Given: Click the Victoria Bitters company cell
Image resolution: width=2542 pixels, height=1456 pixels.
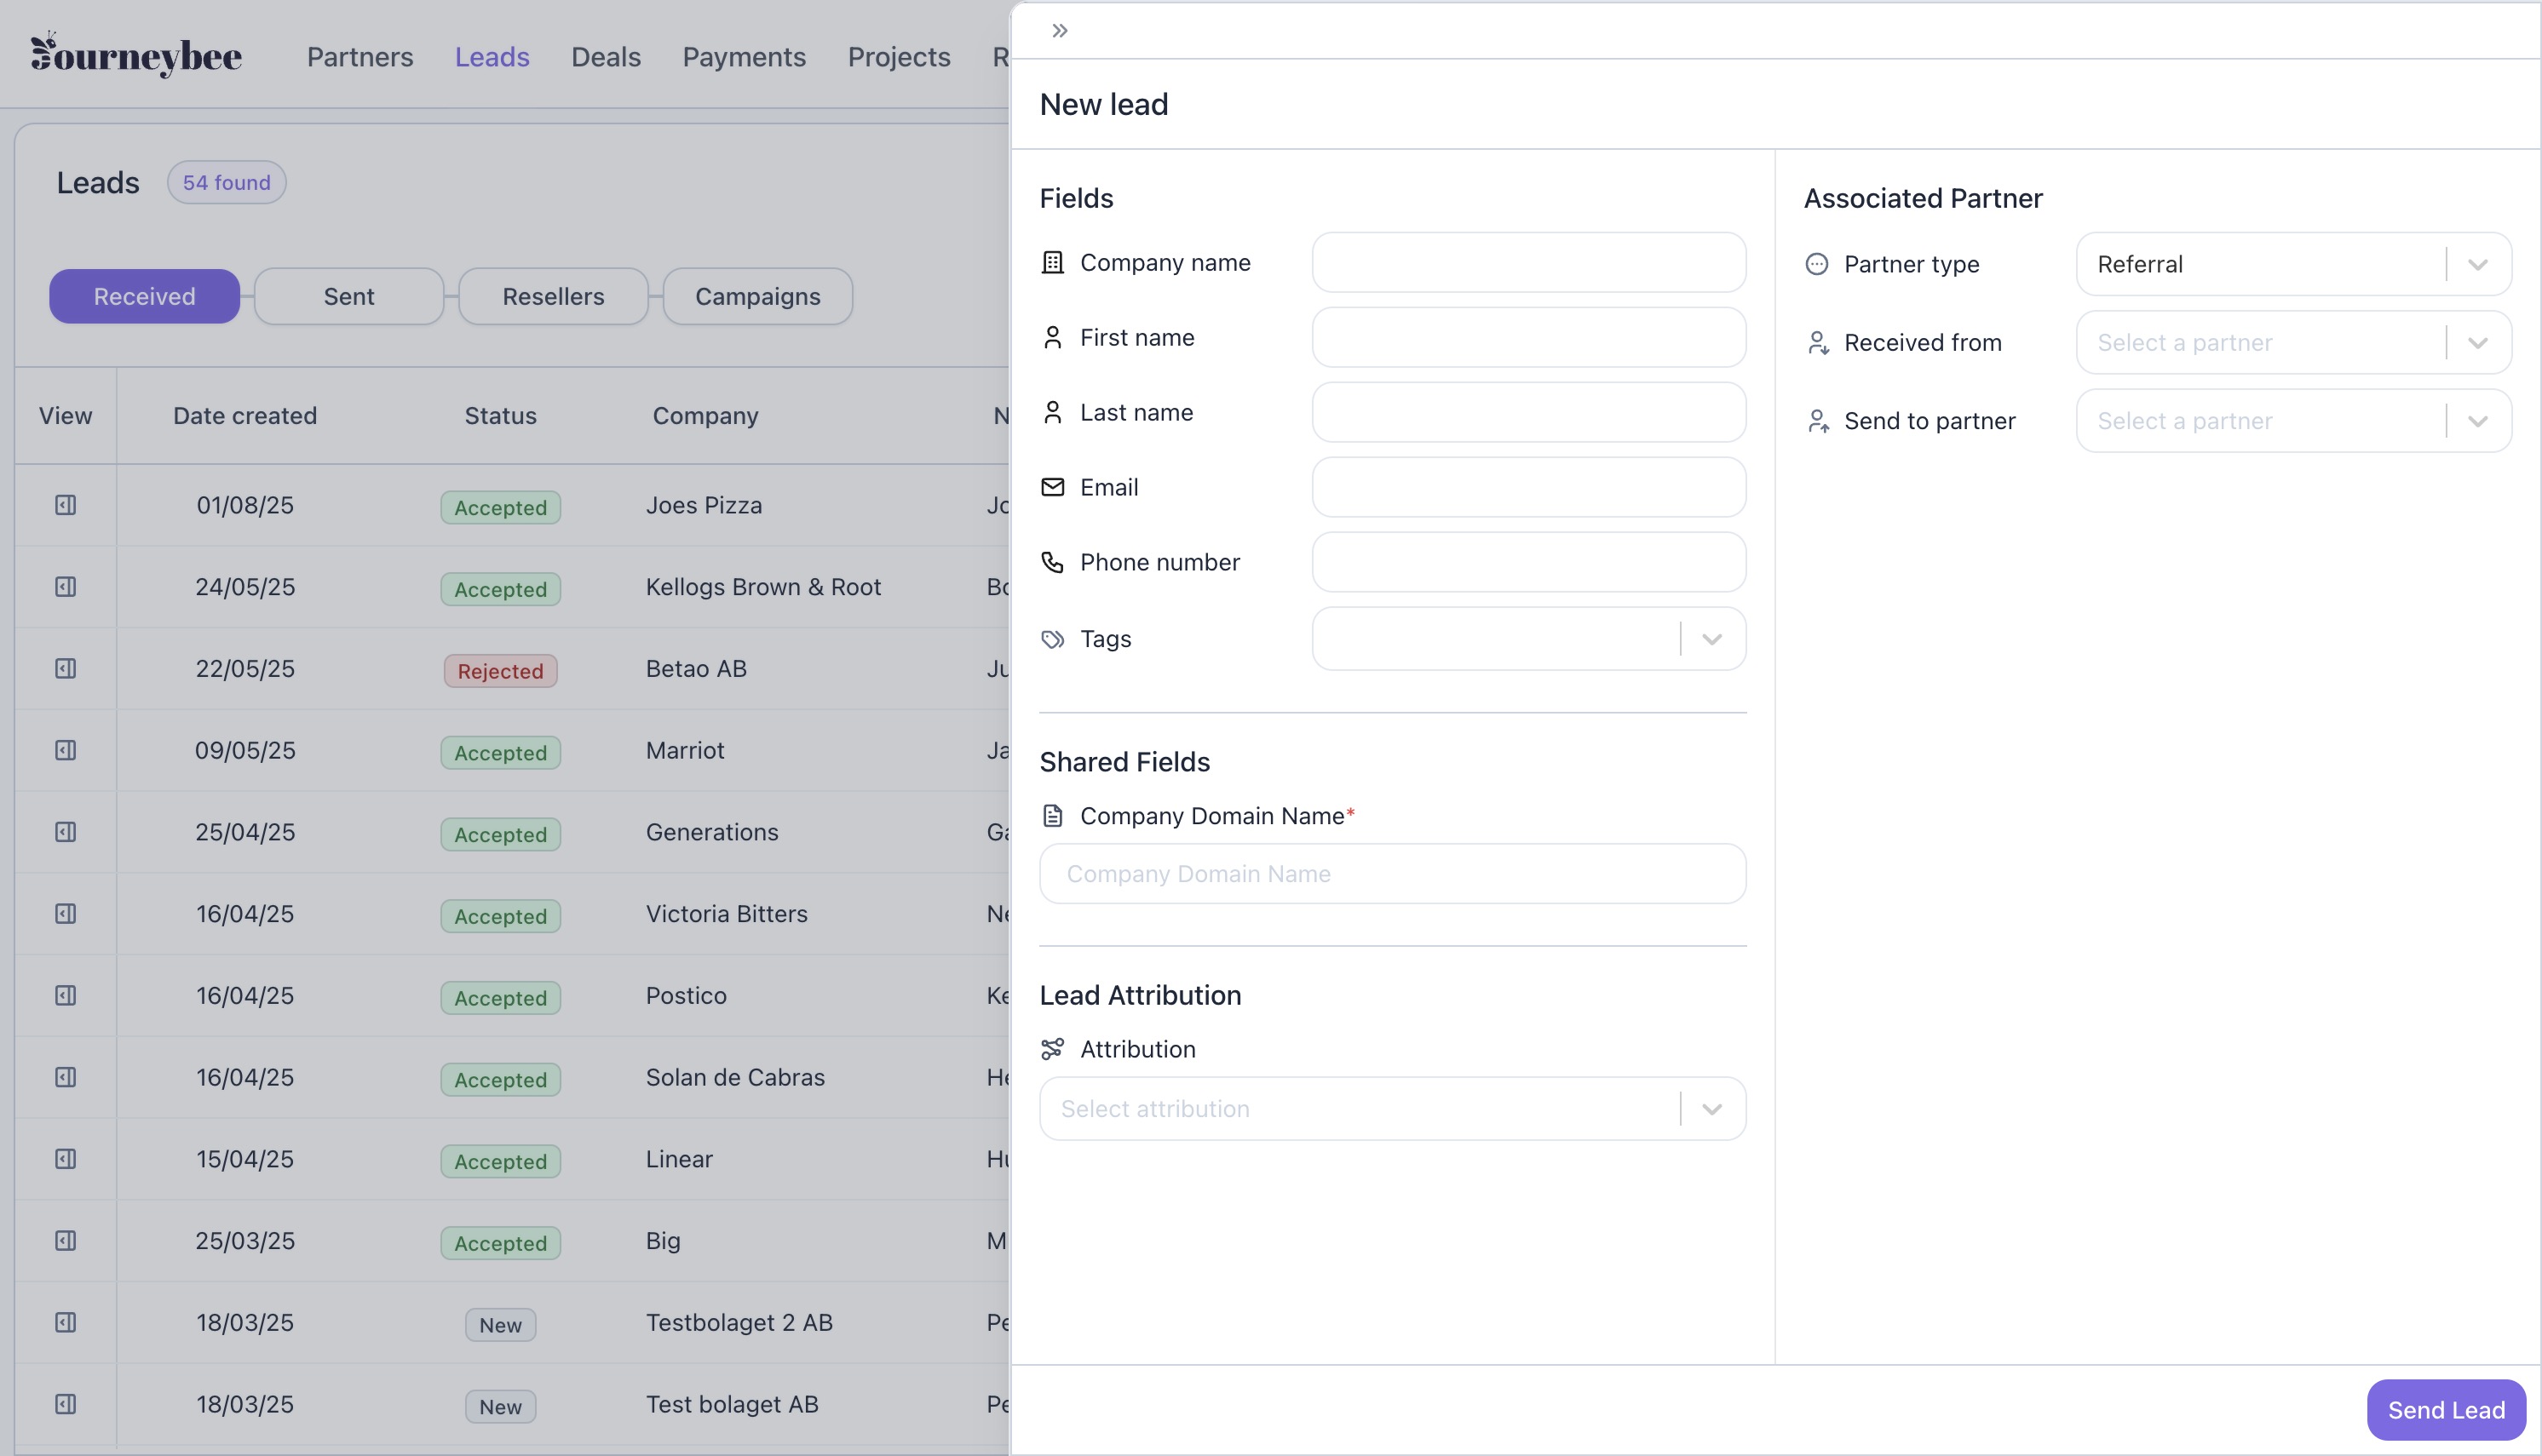Looking at the screenshot, I should (727, 914).
